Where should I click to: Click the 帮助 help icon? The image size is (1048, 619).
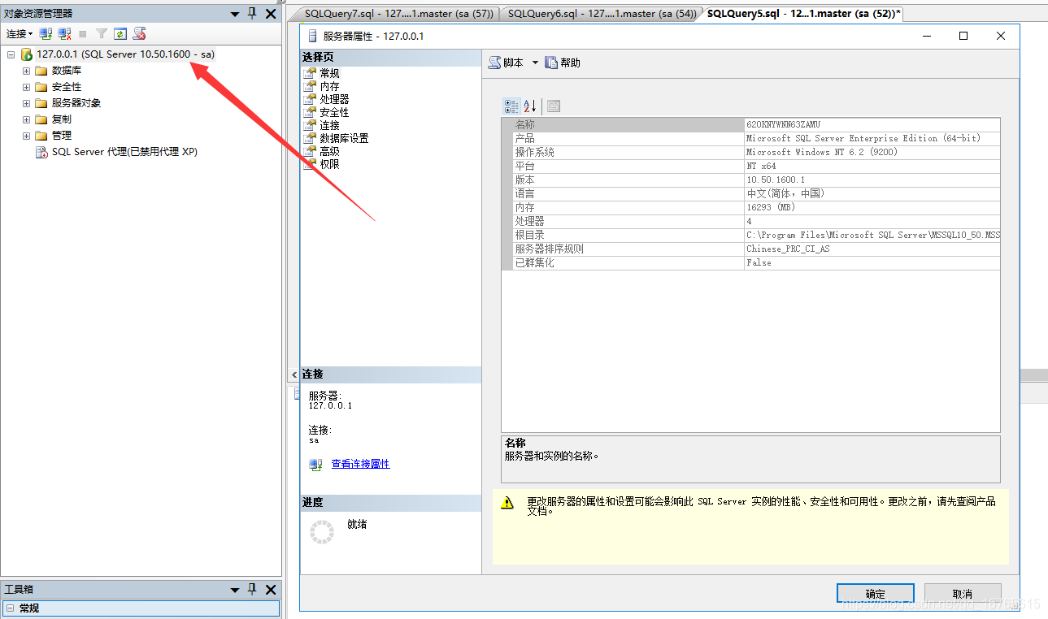551,63
